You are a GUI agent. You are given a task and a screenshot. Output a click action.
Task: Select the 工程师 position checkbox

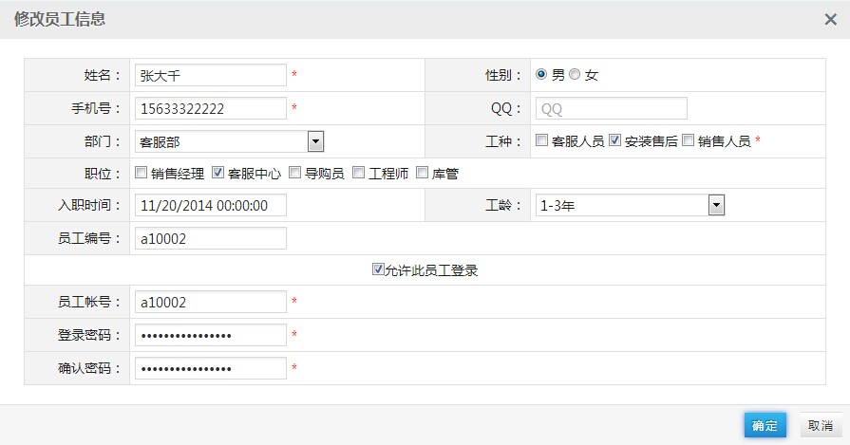click(359, 173)
